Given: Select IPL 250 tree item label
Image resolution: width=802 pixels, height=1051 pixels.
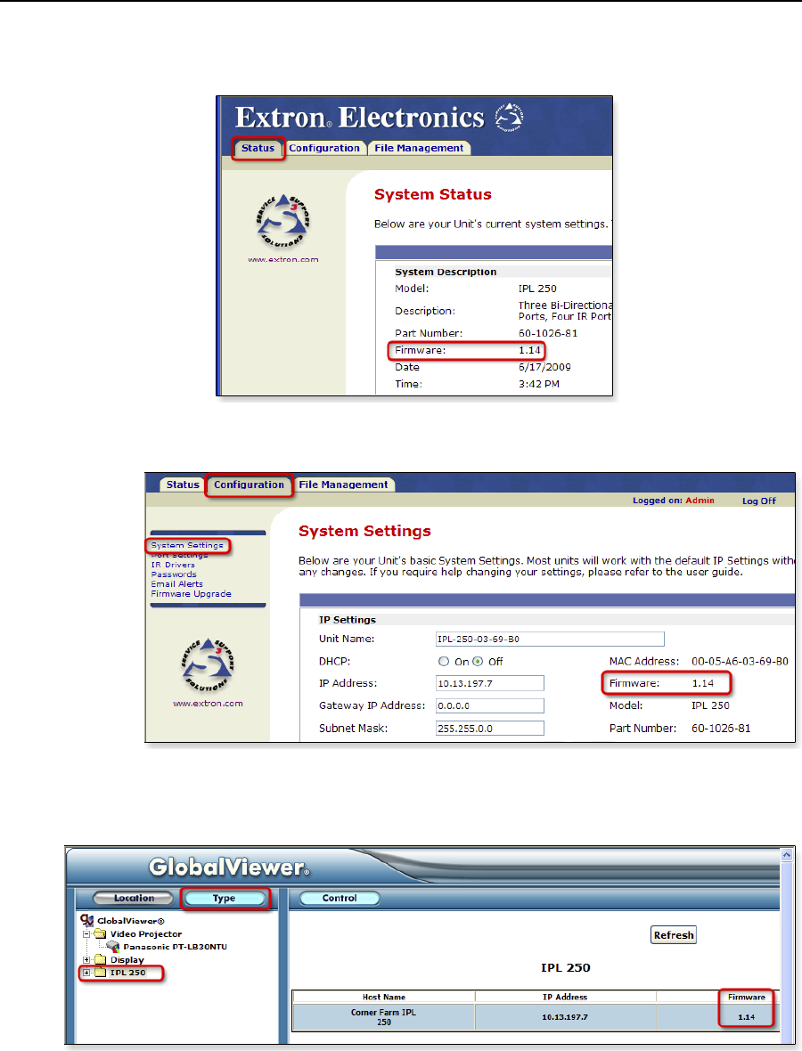Looking at the screenshot, I should click(x=128, y=973).
